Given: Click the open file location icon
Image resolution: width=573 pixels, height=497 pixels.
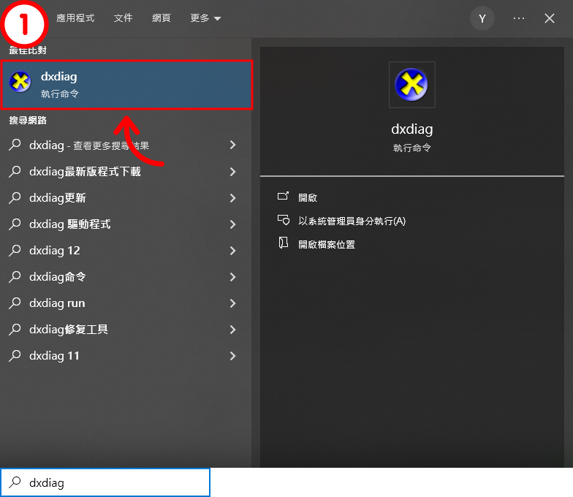Looking at the screenshot, I should (x=284, y=243).
